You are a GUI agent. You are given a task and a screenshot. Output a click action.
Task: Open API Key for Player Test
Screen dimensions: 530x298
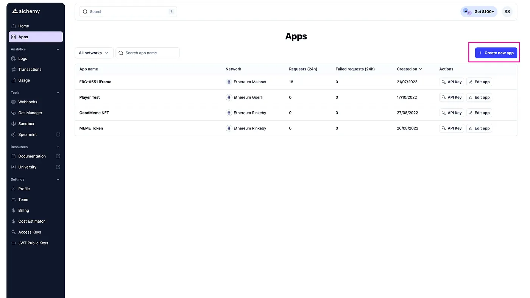click(452, 97)
